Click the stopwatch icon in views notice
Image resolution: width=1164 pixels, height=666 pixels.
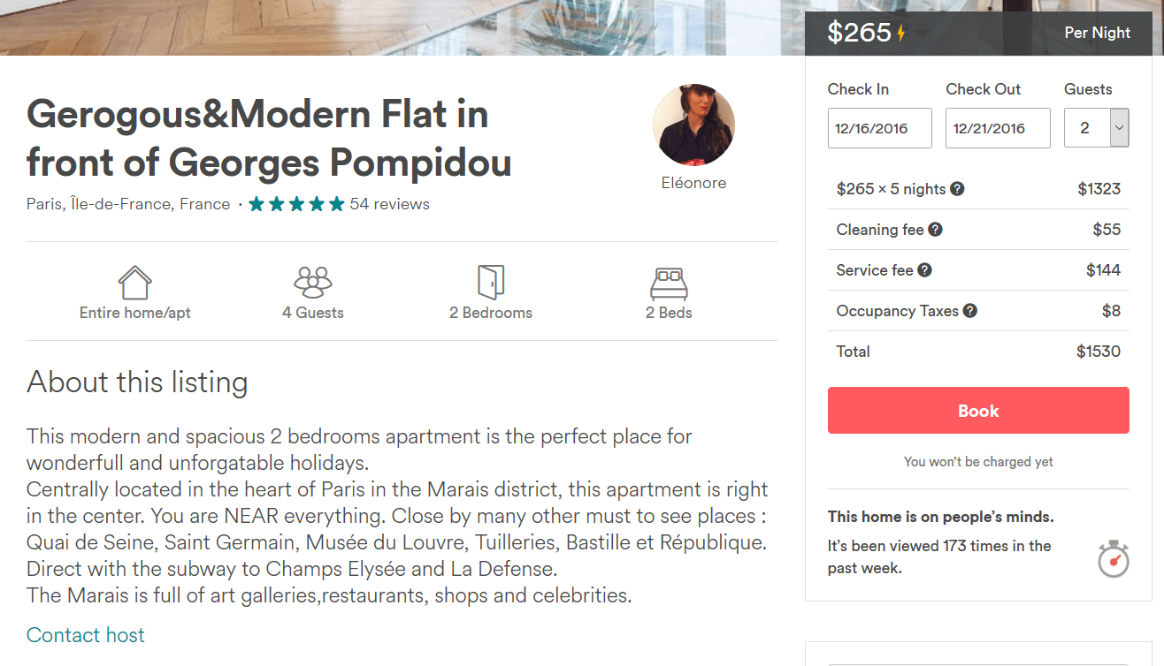tap(1114, 558)
